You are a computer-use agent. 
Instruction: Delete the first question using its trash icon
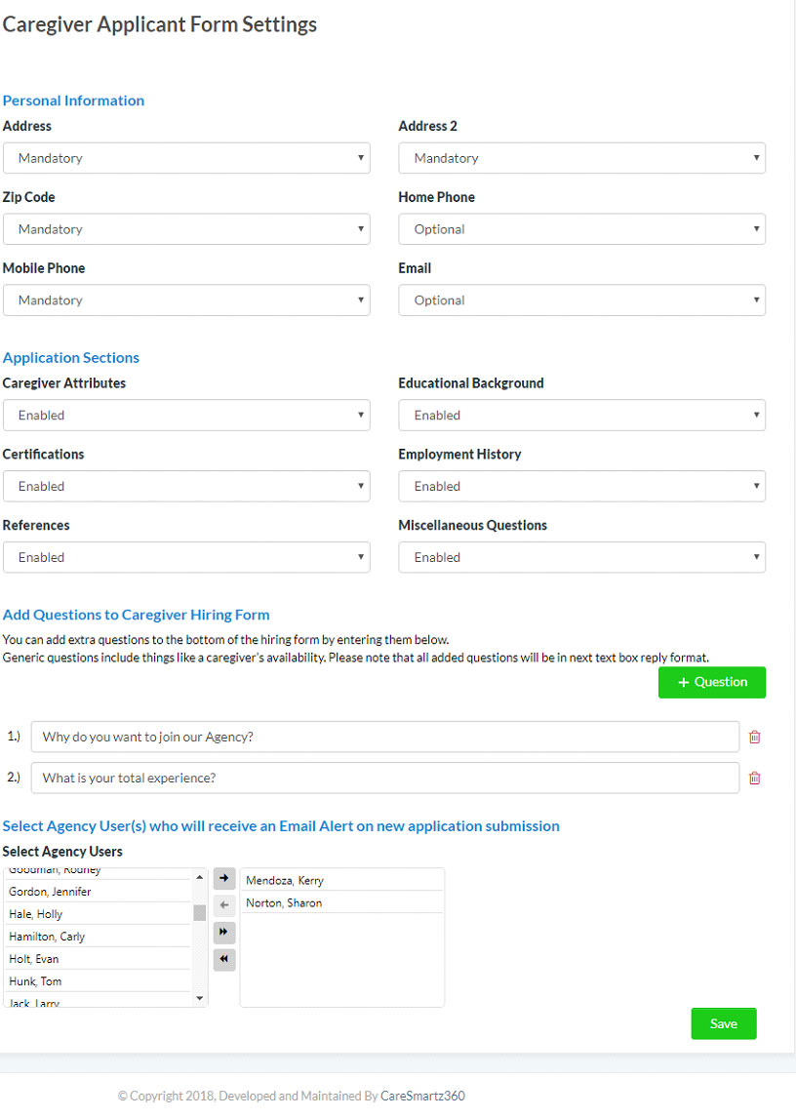coord(754,738)
